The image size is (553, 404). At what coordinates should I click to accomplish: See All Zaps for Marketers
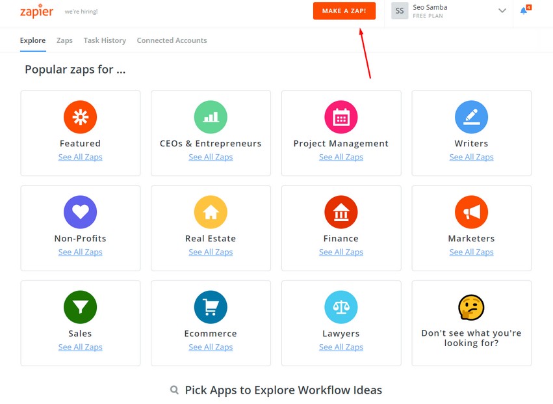click(x=472, y=252)
